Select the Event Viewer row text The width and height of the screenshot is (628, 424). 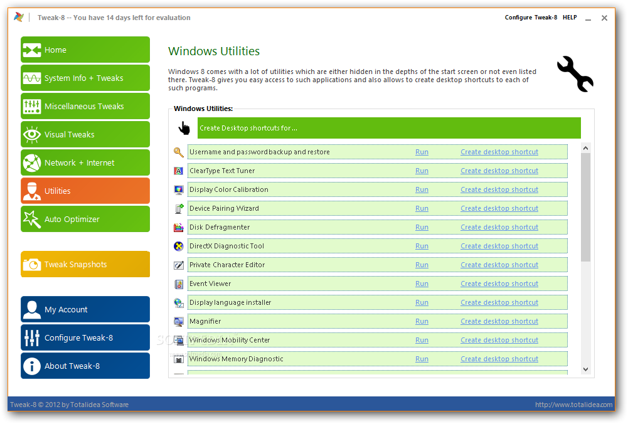210,284
